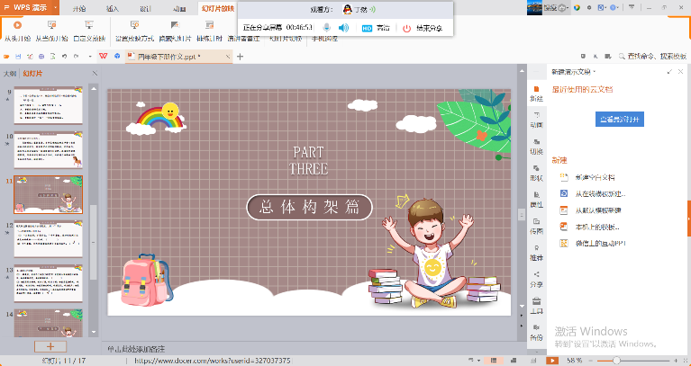Toggle the speaker volume icon in sharing bar
Viewport: 691px width, 366px height.
tap(343, 28)
